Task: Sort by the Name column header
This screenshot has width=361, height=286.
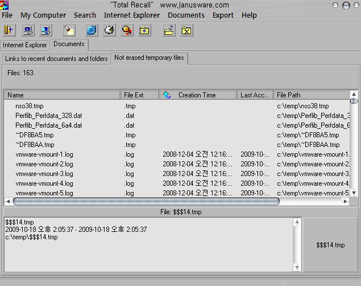Action: click(x=62, y=95)
